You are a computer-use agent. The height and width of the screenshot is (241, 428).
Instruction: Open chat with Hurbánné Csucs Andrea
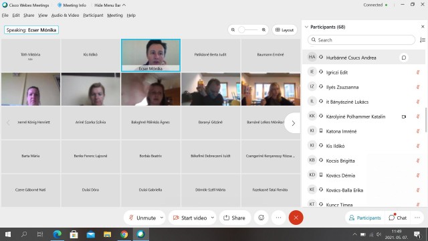[x=404, y=58]
